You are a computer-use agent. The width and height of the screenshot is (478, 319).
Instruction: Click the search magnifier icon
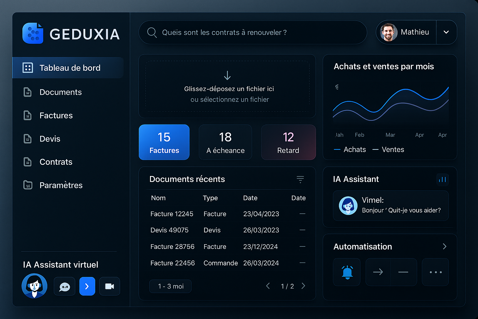coord(152,32)
